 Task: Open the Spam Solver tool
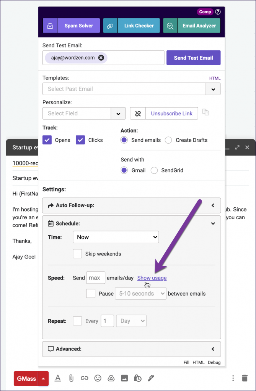coord(71,26)
